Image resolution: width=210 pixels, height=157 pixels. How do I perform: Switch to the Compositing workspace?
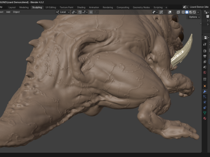(x=123, y=7)
